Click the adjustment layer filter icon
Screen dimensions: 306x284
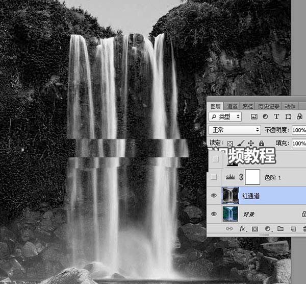(x=264, y=117)
